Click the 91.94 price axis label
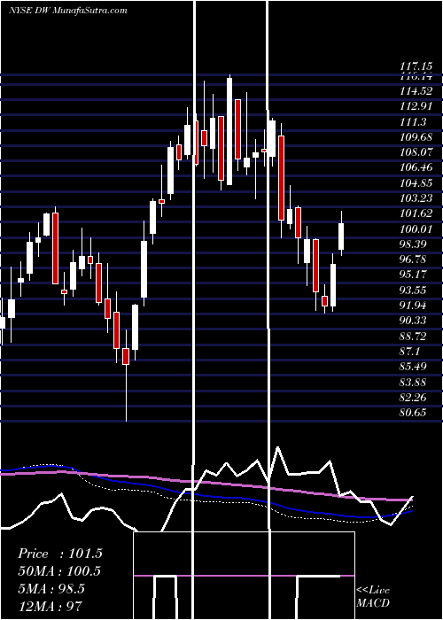443x620 pixels. (413, 306)
